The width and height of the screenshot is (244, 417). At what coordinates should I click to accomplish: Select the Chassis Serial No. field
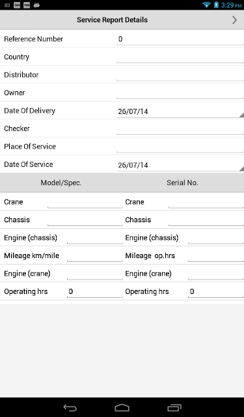pyautogui.click(x=206, y=220)
